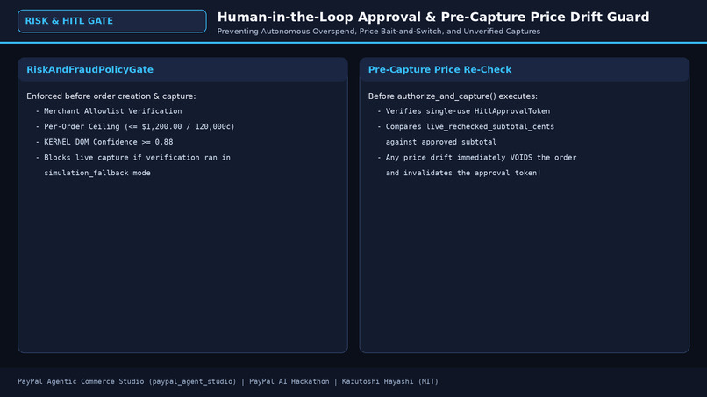Click the RiskAndFraudPolicyGate panel heading
The width and height of the screenshot is (707, 397).
(89, 70)
